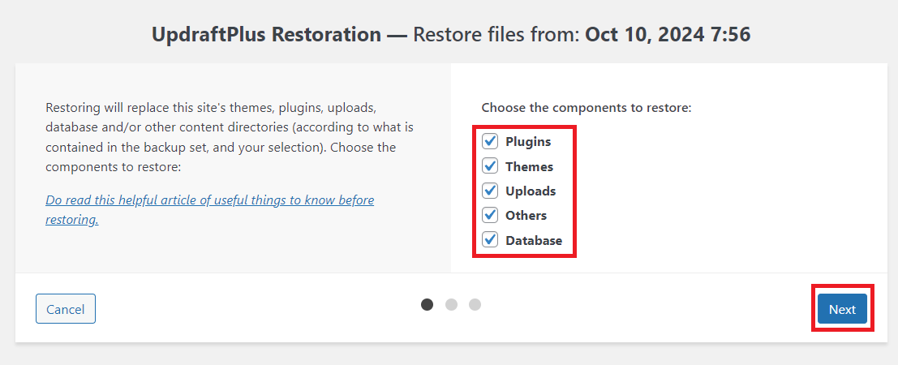The width and height of the screenshot is (898, 365).
Task: Click the bold Others label text
Action: 526,216
